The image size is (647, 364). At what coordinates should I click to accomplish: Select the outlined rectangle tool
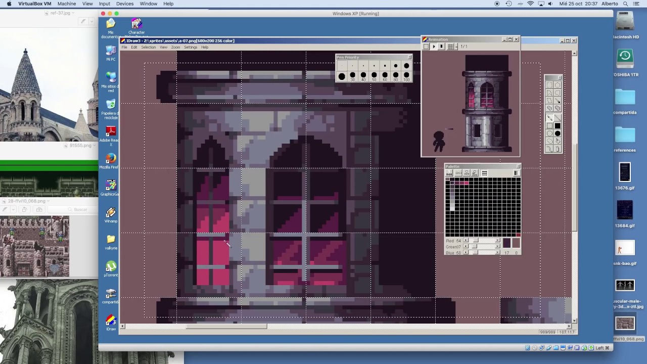[549, 126]
